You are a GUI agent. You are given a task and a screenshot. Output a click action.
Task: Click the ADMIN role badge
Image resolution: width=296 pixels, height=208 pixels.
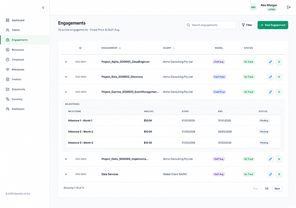272,10
